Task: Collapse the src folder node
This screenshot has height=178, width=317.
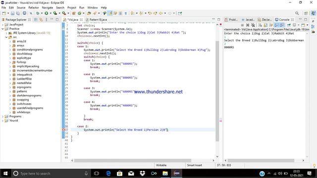Action: 6,37
